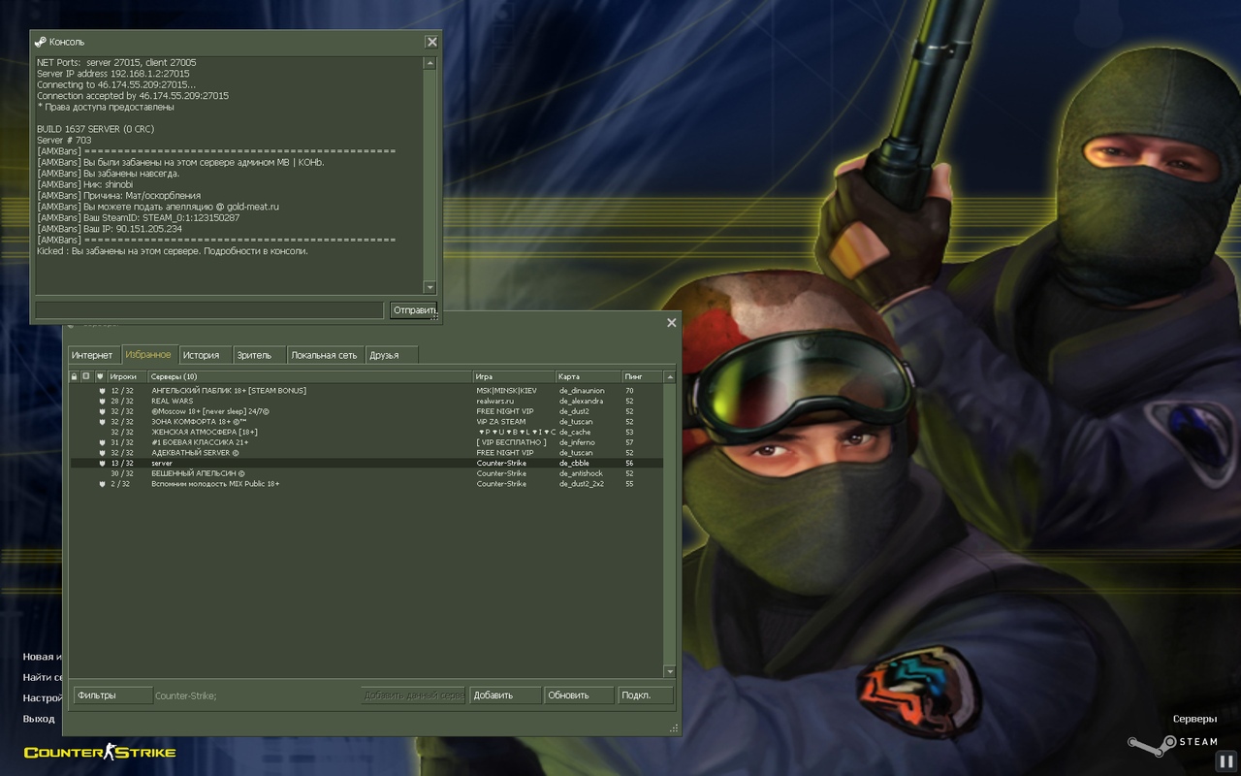Sort the server list by Пинг column

click(x=642, y=376)
